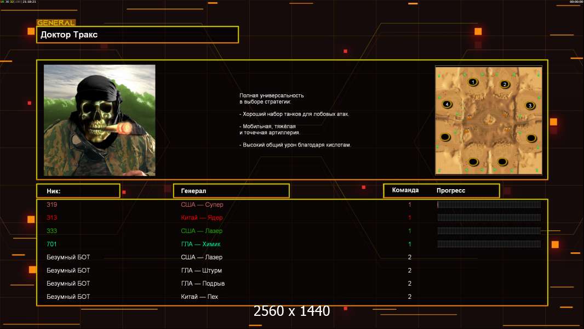Click Doctor Thrax skull portrait

[99, 120]
